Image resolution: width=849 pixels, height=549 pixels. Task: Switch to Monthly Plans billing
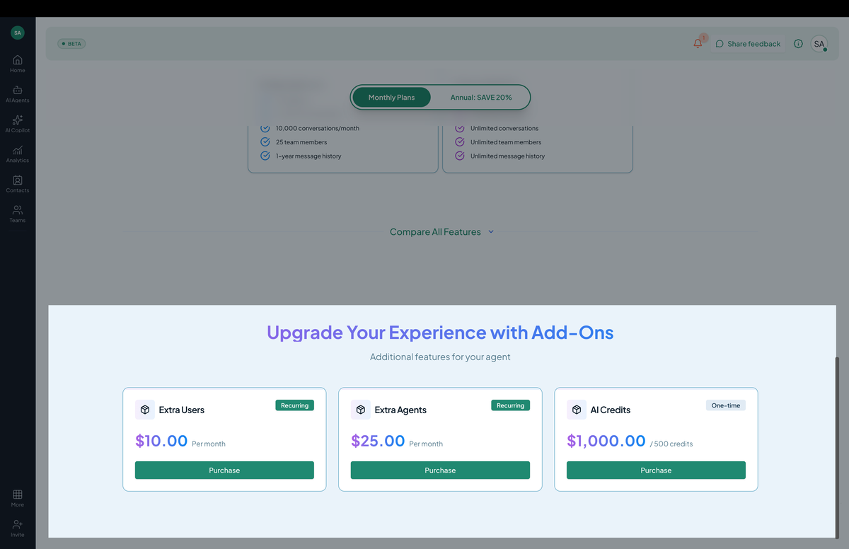click(392, 97)
